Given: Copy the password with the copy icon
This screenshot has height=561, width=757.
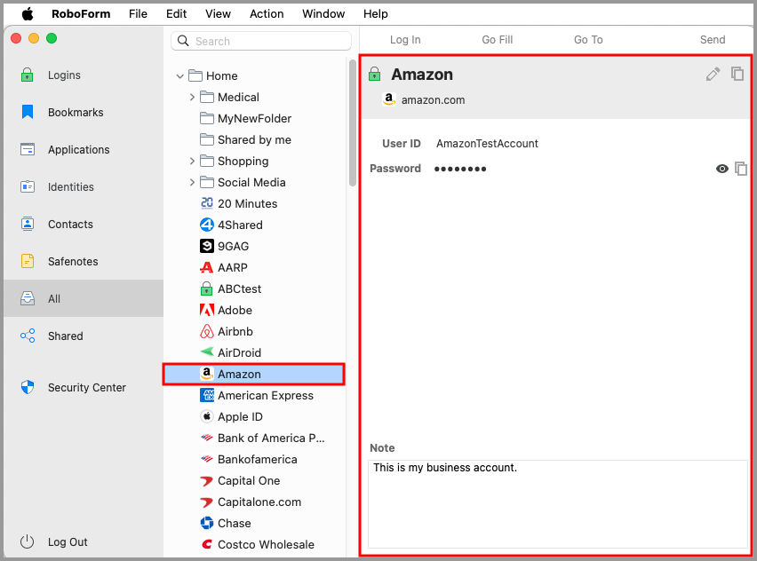Looking at the screenshot, I should point(741,169).
